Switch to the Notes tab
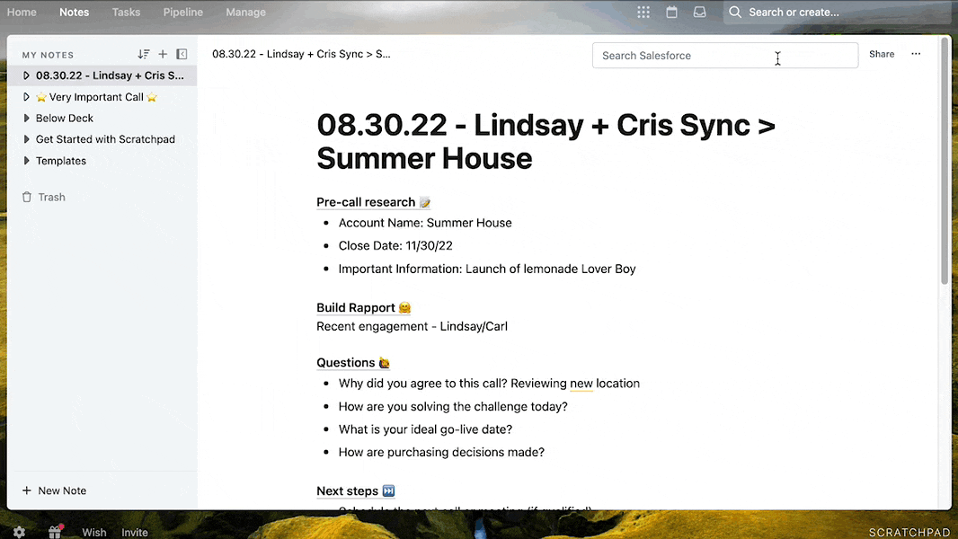Screen dimensions: 958x539 (x=74, y=13)
